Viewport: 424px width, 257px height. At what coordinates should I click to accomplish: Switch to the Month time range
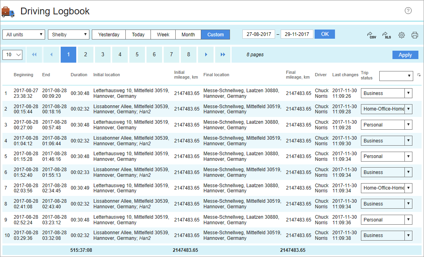point(188,35)
